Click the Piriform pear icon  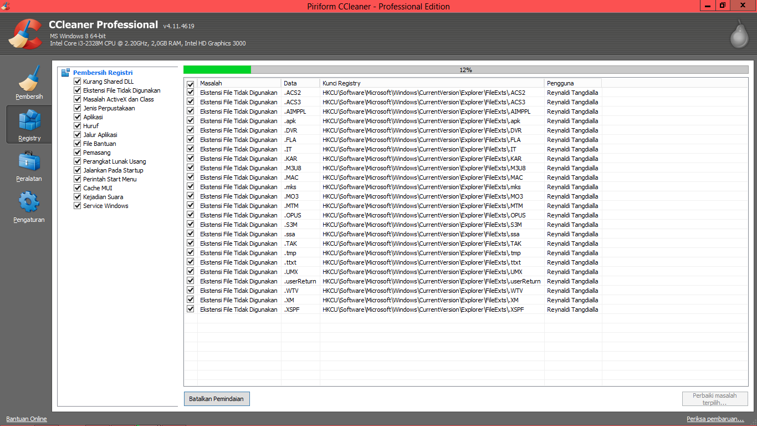[x=739, y=34]
